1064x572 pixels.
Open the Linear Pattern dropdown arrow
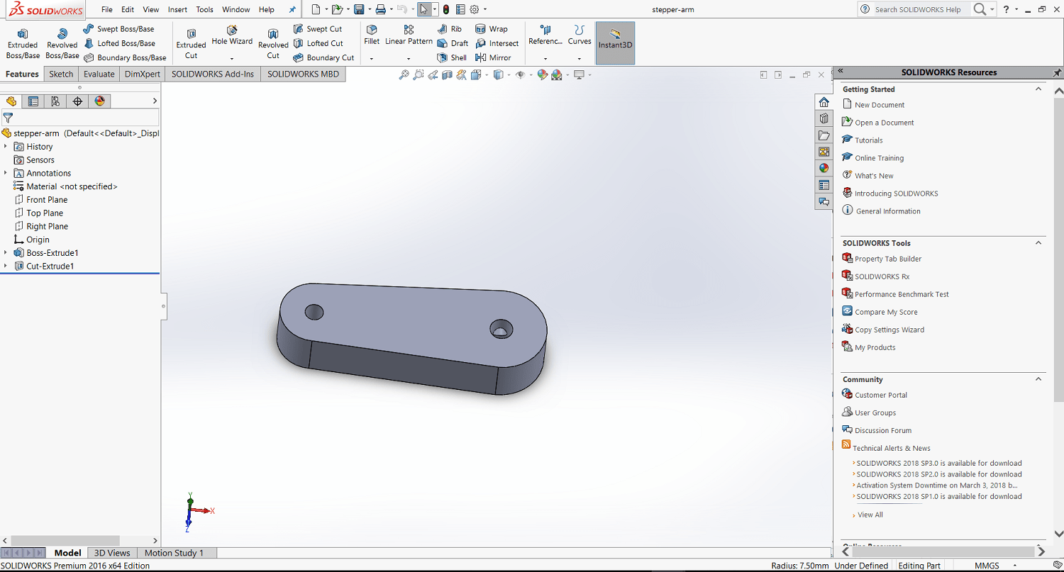(x=409, y=58)
